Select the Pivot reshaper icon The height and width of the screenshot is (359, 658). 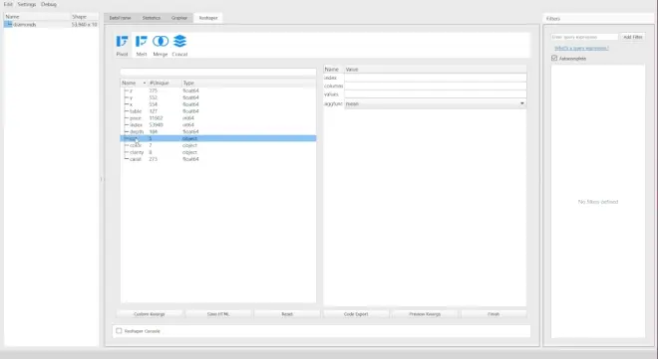pyautogui.click(x=122, y=42)
